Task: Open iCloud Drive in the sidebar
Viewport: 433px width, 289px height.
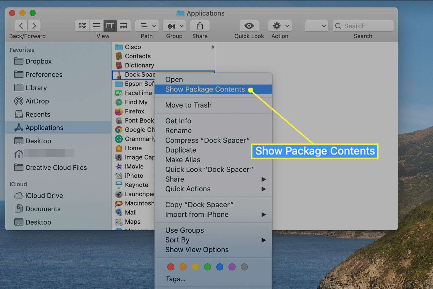Action: (58, 196)
